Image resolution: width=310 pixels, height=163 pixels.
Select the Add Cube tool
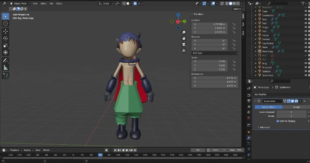pyautogui.click(x=5, y=76)
